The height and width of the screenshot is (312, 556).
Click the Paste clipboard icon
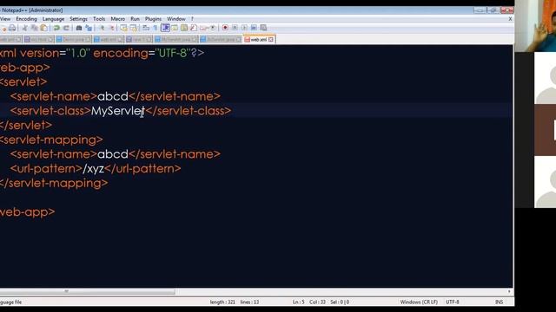pos(43,28)
